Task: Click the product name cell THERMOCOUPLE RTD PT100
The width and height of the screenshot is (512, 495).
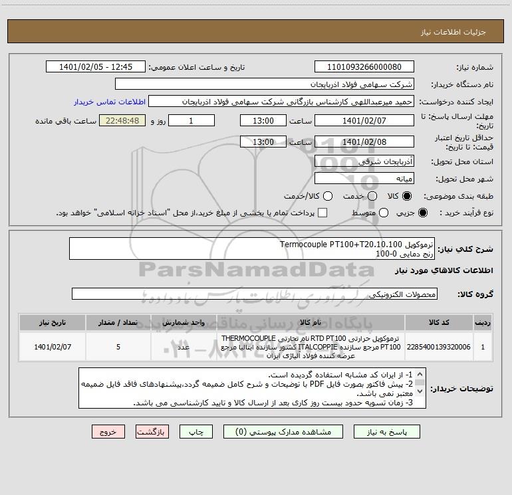Action: [311, 347]
